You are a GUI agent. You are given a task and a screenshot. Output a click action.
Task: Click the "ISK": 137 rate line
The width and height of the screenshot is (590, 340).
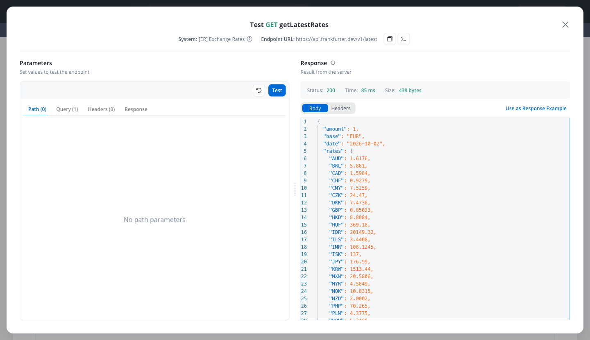tap(345, 254)
